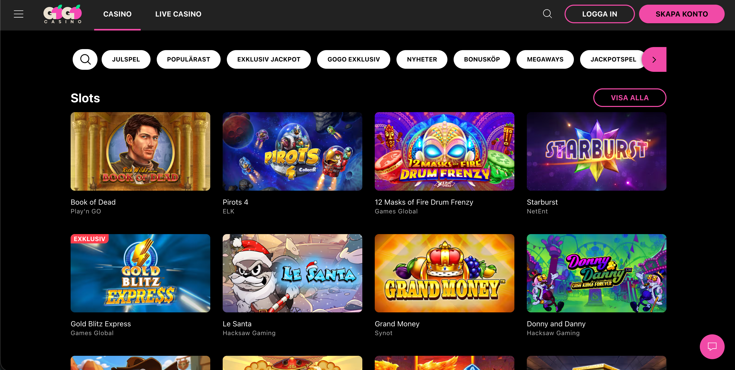Click the GoGo Casino logo
The image size is (735, 370).
62,14
